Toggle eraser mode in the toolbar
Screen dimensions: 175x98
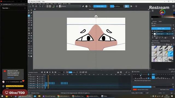tap(83, 6)
